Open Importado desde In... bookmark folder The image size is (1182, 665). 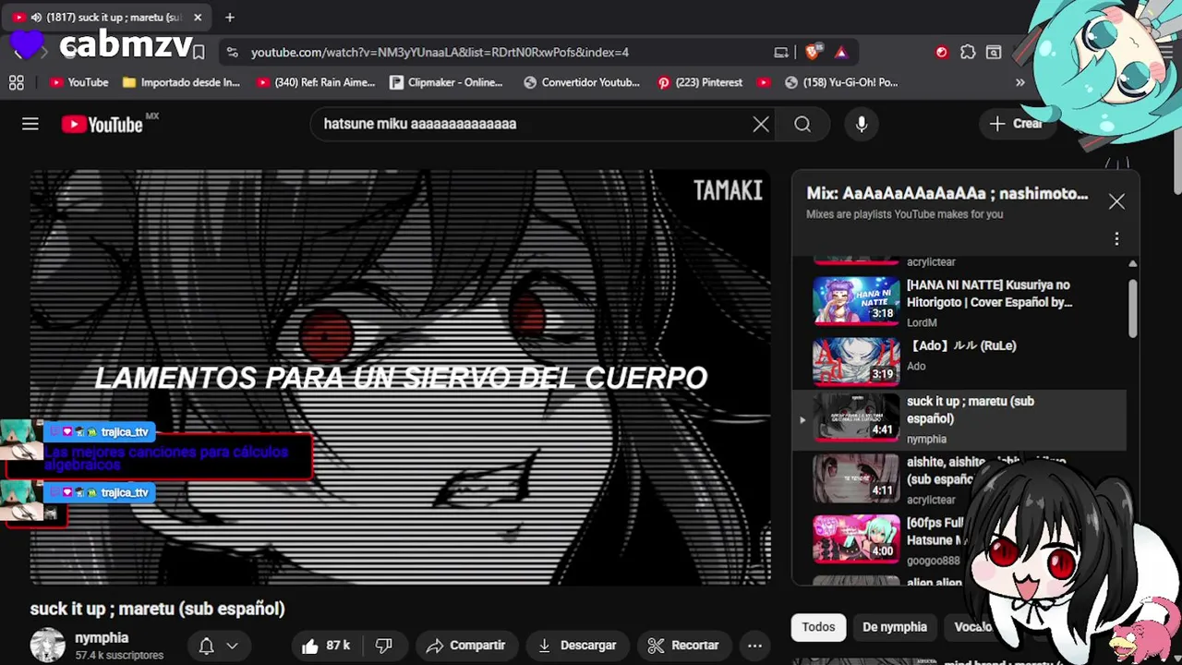click(x=181, y=82)
